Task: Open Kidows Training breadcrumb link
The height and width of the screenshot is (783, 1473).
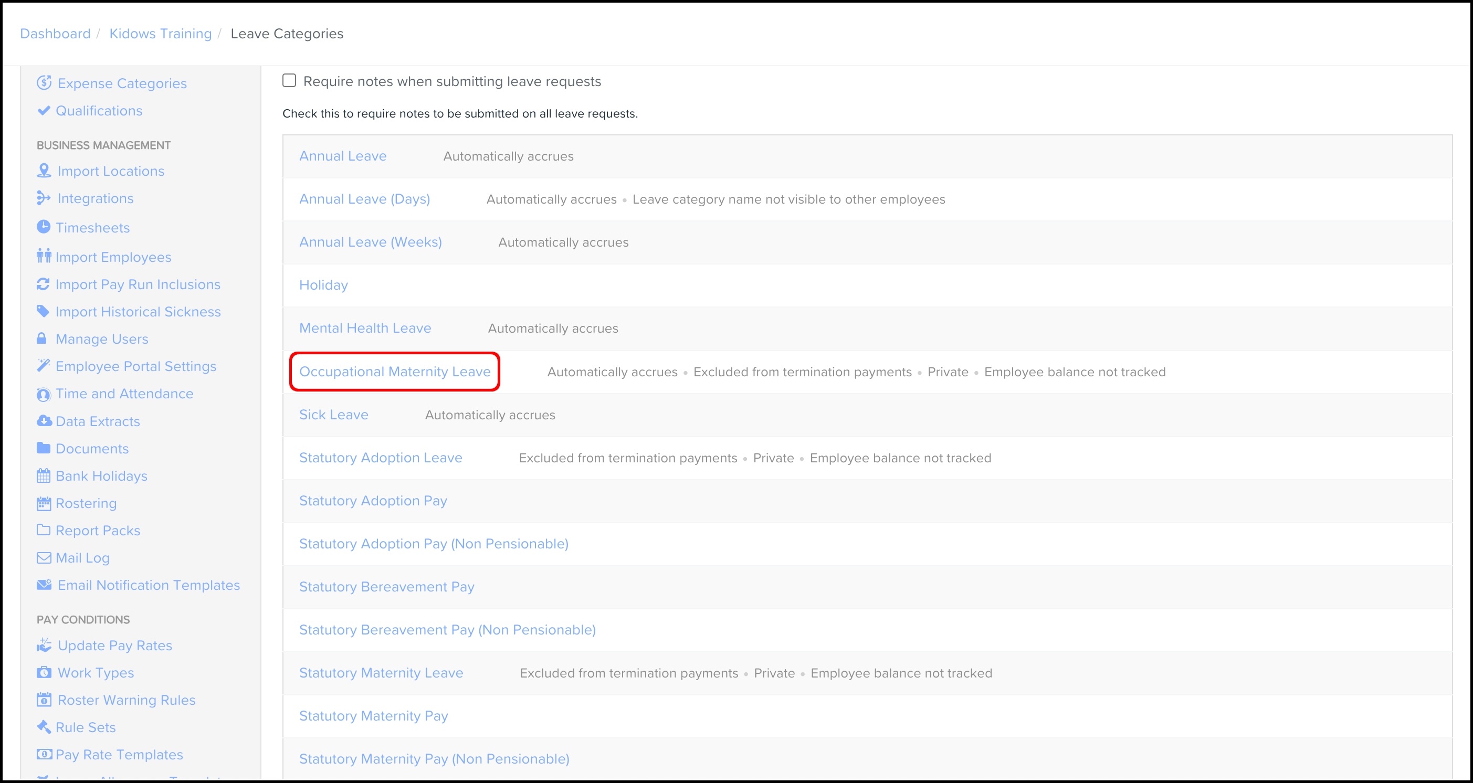Action: (160, 34)
